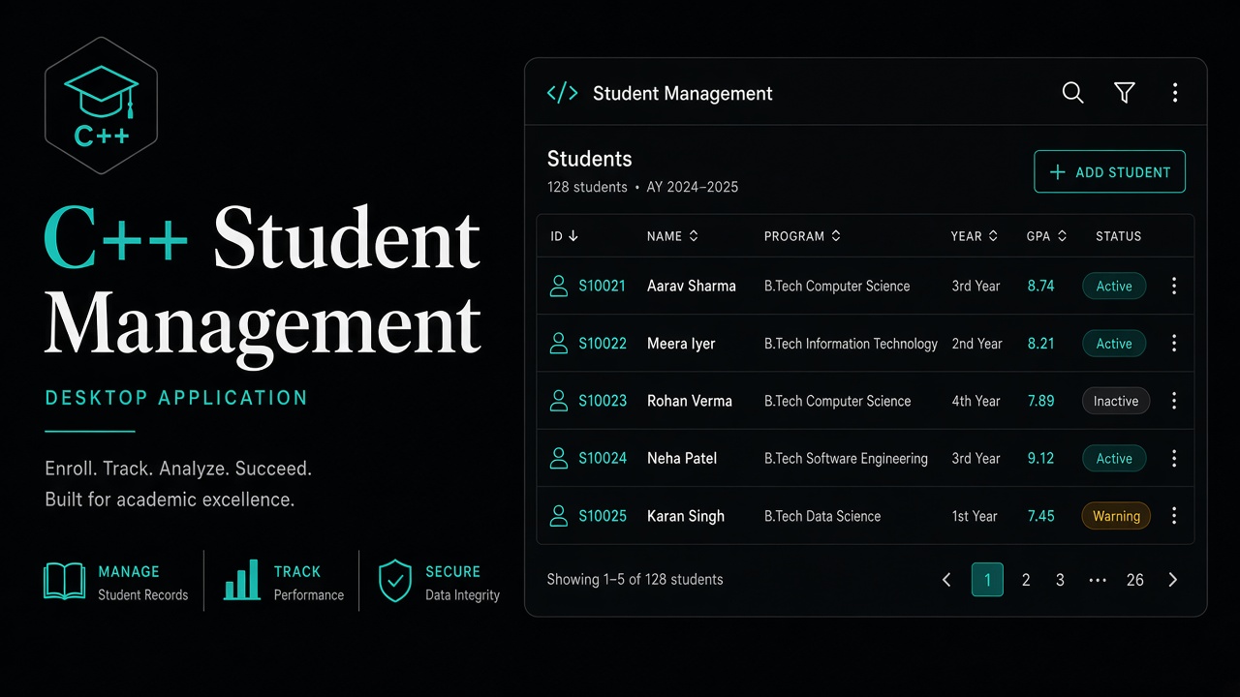
Task: Jump to last page 26
Action: [x=1135, y=580]
